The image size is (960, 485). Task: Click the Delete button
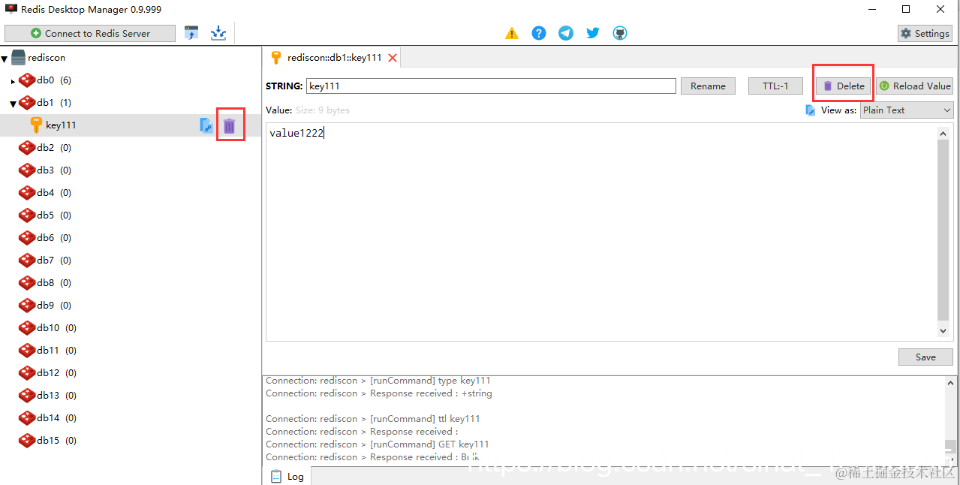844,86
